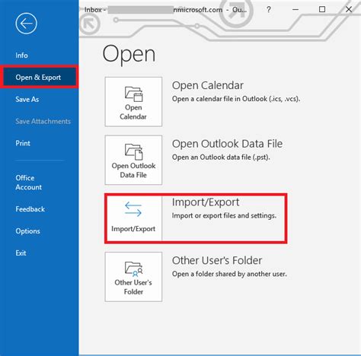Select Open & Export in sidebar
Image resolution: width=361 pixels, height=356 pixels.
click(x=39, y=77)
